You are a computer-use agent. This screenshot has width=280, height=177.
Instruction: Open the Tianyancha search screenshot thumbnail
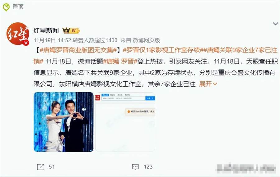click(x=125, y=122)
